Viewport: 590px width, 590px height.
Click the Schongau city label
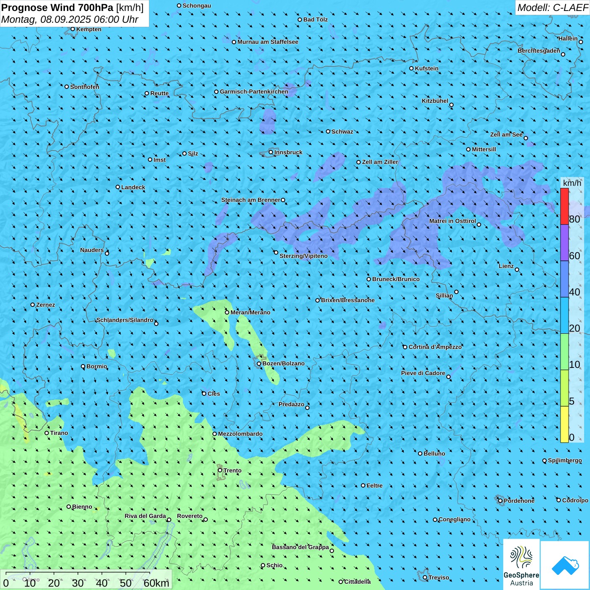point(197,5)
